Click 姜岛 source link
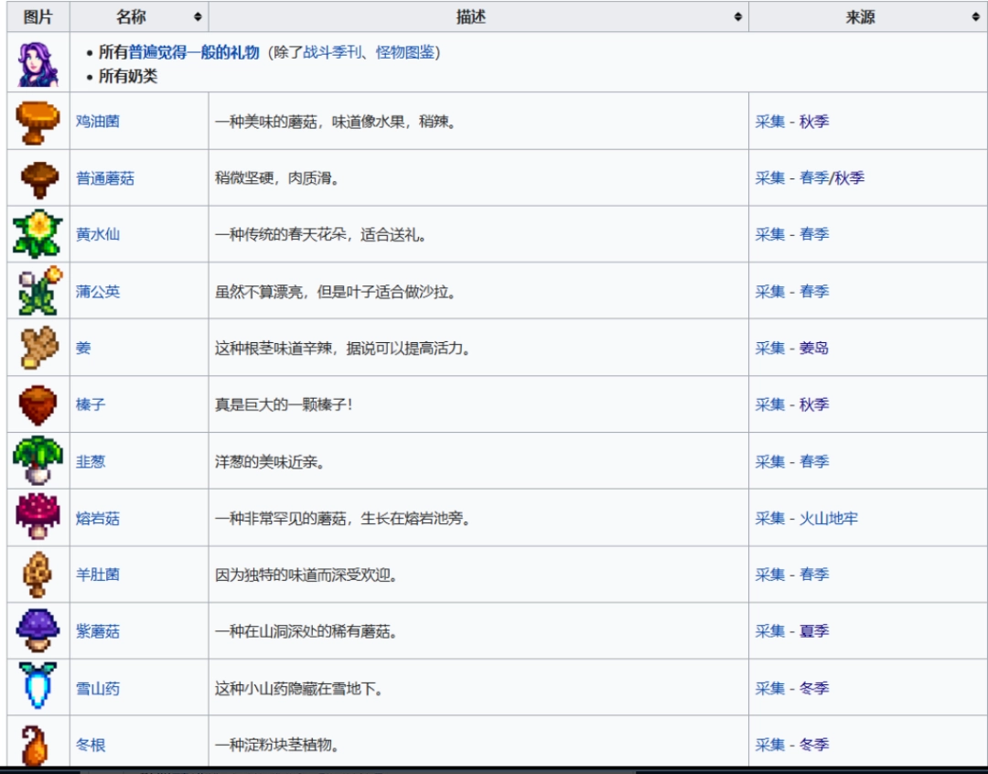The image size is (988, 774). (x=814, y=348)
